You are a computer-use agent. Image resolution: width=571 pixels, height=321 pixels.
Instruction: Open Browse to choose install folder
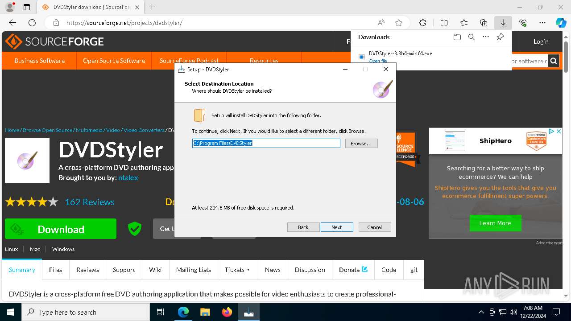(x=361, y=144)
